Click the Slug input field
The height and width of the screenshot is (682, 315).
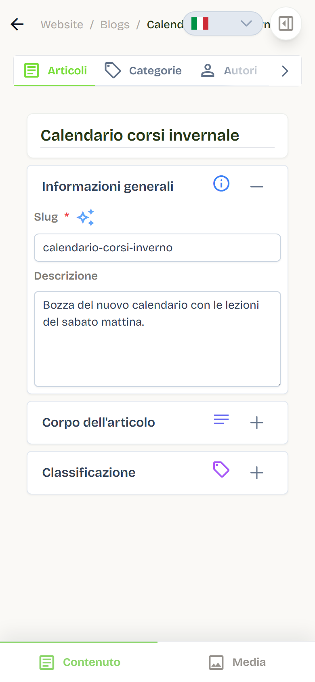157,248
